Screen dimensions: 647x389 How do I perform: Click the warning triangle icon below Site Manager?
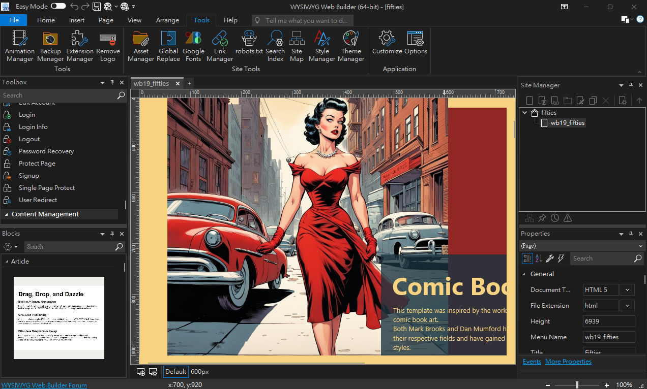click(568, 218)
